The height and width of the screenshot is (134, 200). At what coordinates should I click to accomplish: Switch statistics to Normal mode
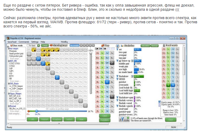(x=154, y=45)
